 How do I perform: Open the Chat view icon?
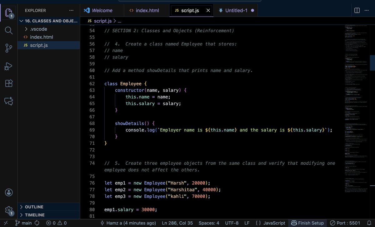click(8, 101)
